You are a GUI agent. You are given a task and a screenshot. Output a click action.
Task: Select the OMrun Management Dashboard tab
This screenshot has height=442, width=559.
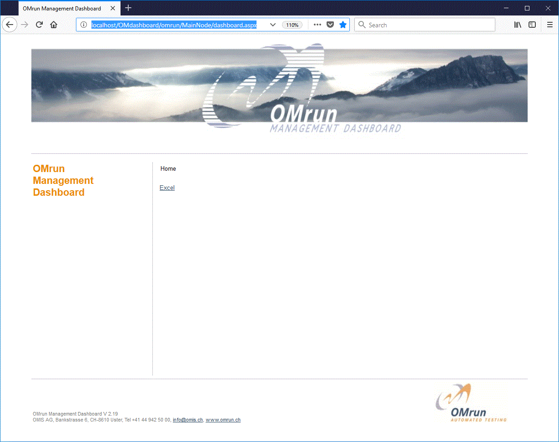(61, 8)
